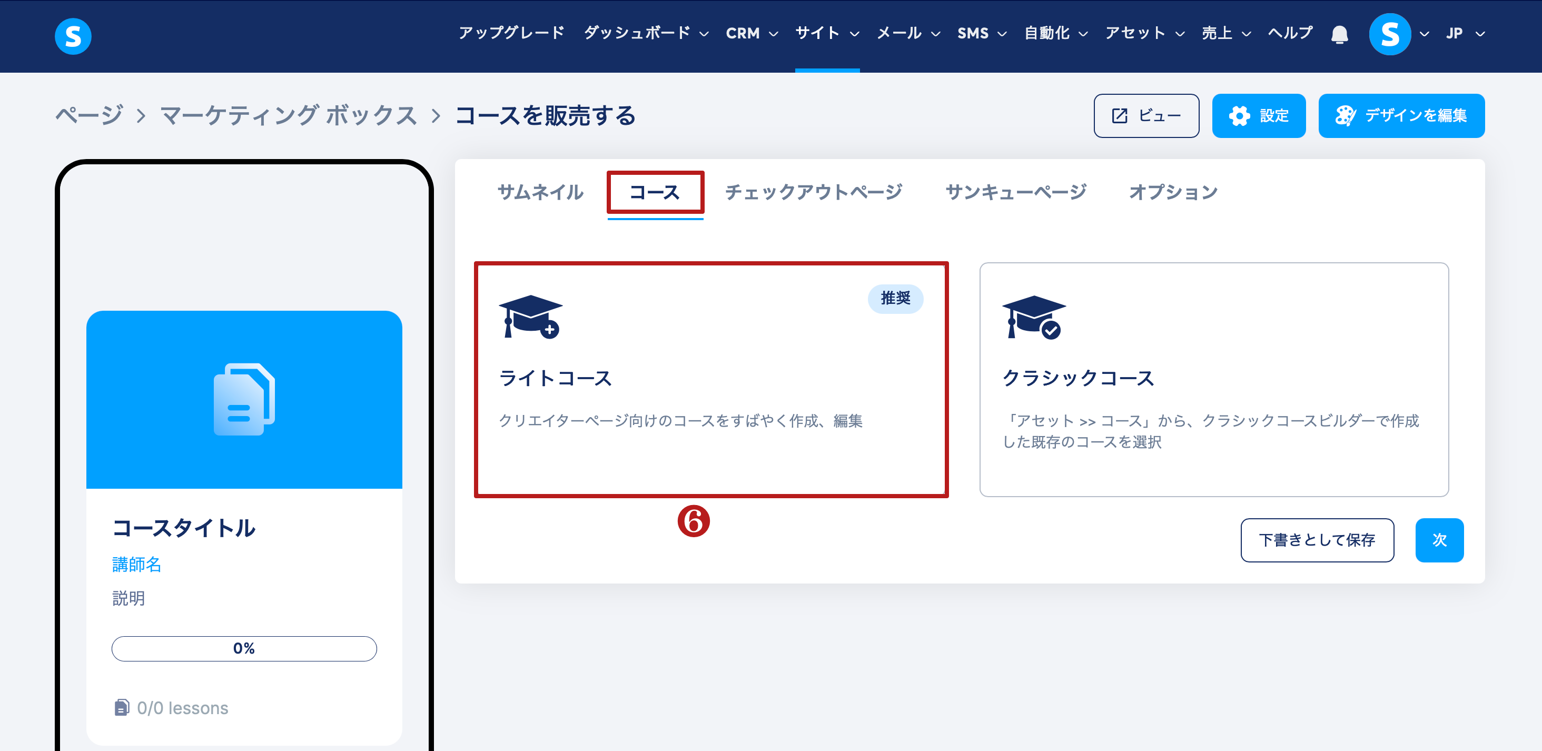Click the lessons file icon

122,707
